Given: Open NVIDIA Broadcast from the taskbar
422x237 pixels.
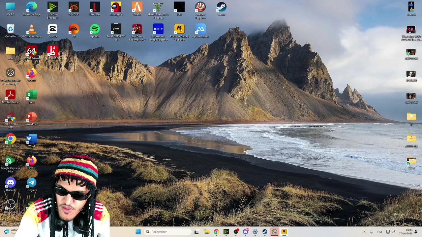Looking at the screenshot, I should click(226, 232).
